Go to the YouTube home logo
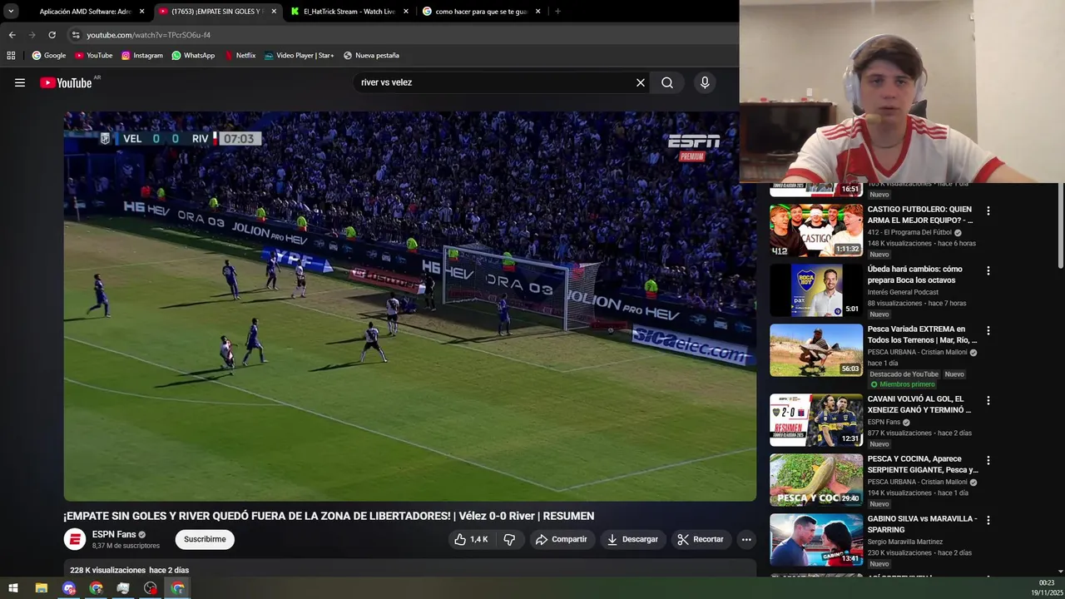This screenshot has height=599, width=1065. tap(66, 82)
